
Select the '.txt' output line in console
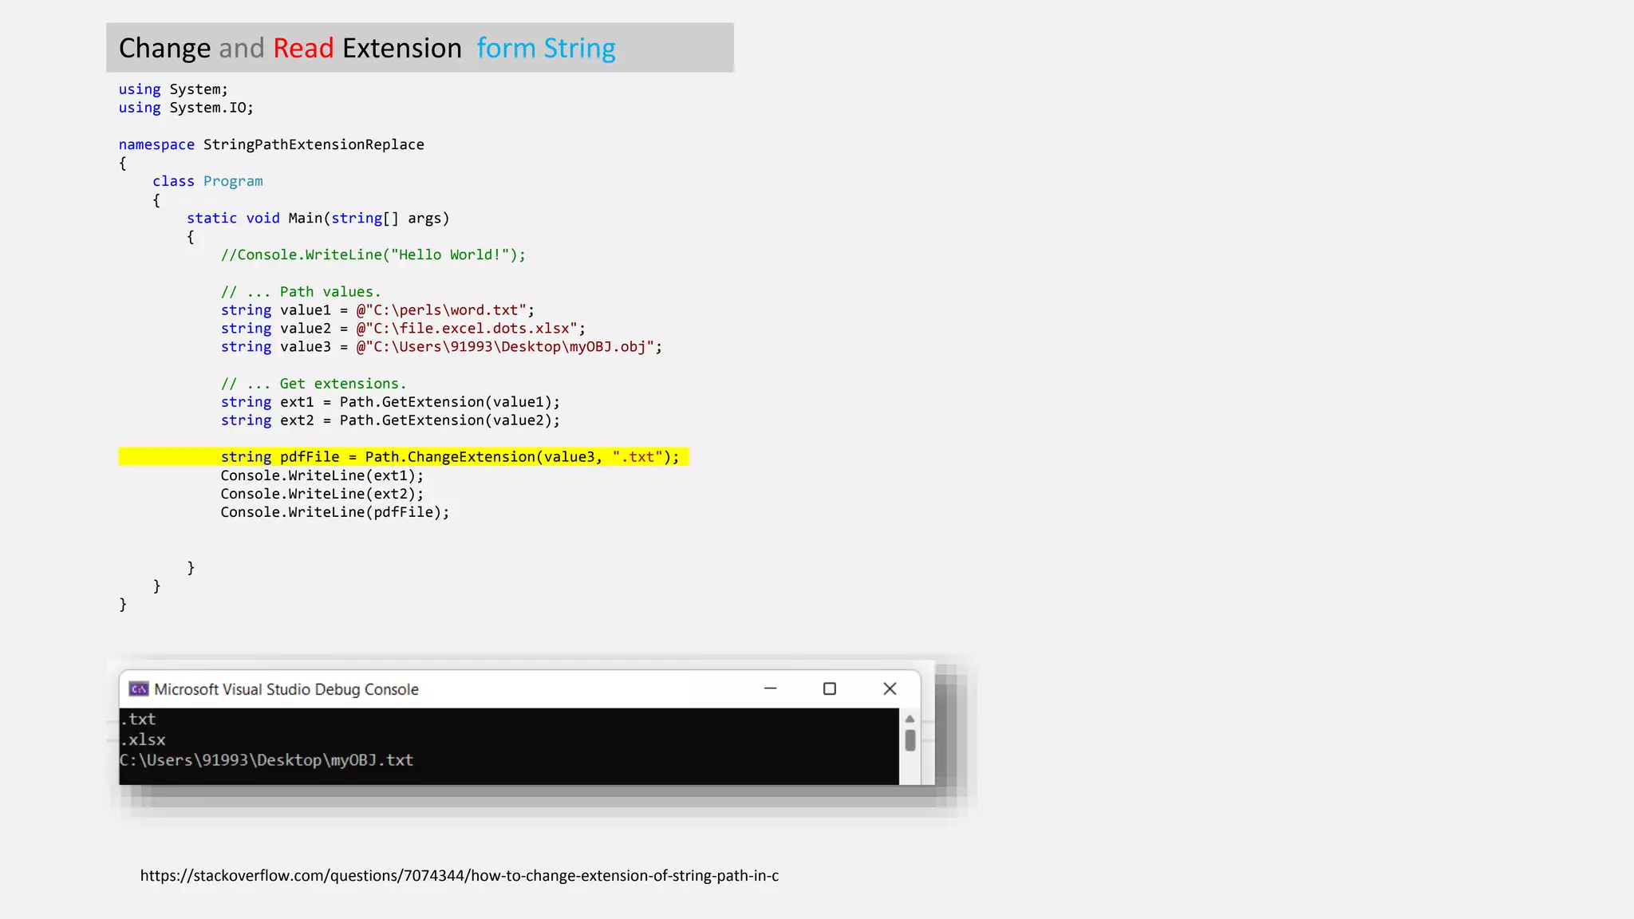[x=139, y=720]
